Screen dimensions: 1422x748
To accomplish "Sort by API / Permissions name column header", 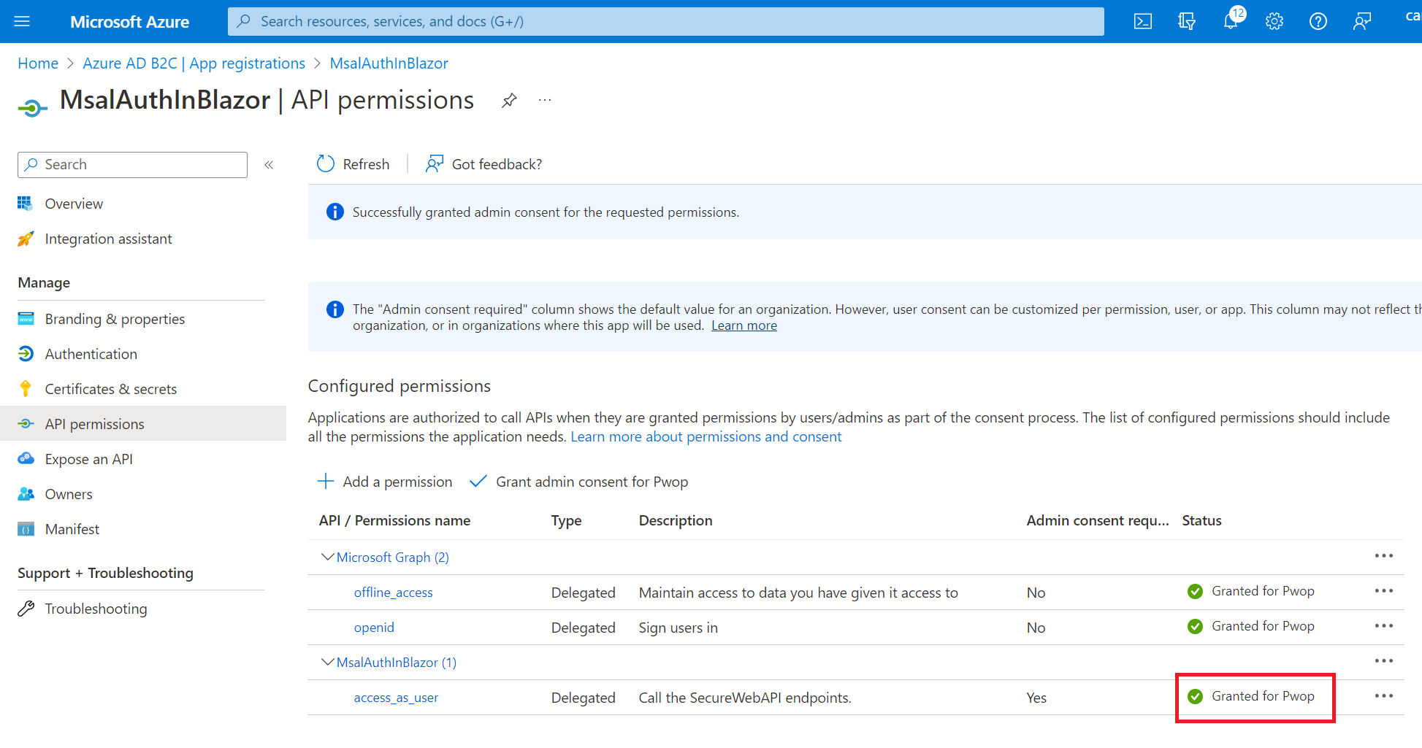I will click(x=394, y=520).
